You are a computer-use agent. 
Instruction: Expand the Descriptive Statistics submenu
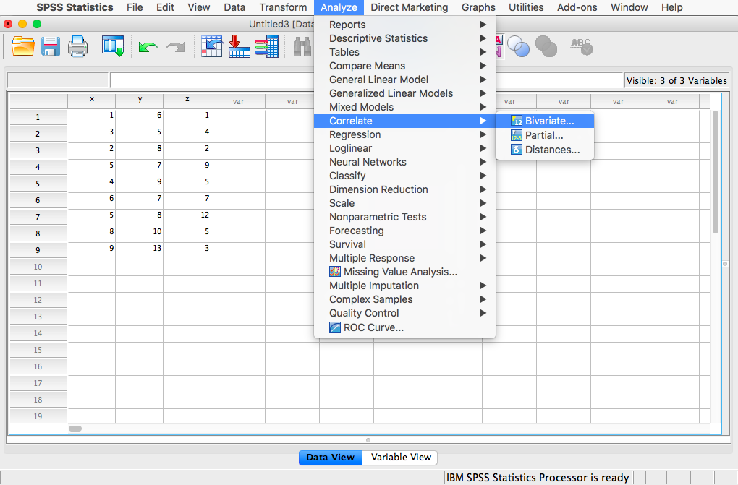404,38
